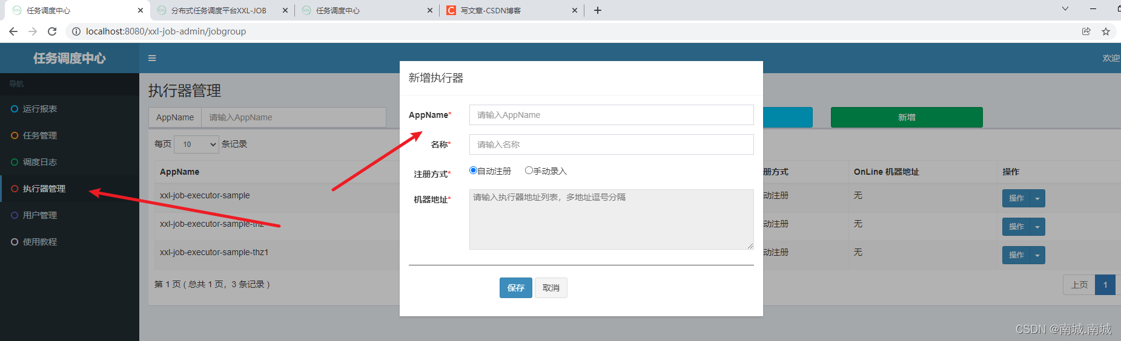The width and height of the screenshot is (1121, 341).
Task: Click the 取消 button
Action: point(551,288)
